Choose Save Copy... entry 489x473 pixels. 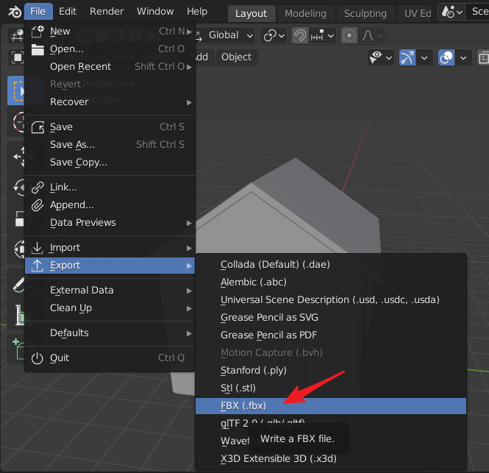point(110,163)
